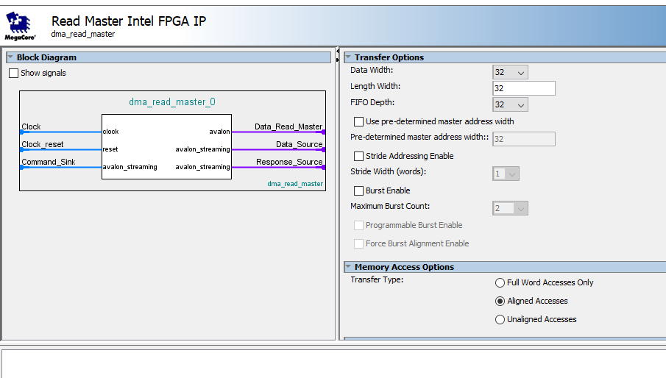Viewport: 666px width, 378px height.
Task: Open the FIFO Depth dropdown
Action: (510, 104)
